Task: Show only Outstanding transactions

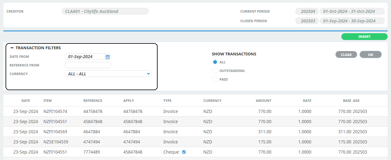Action: click(215, 71)
